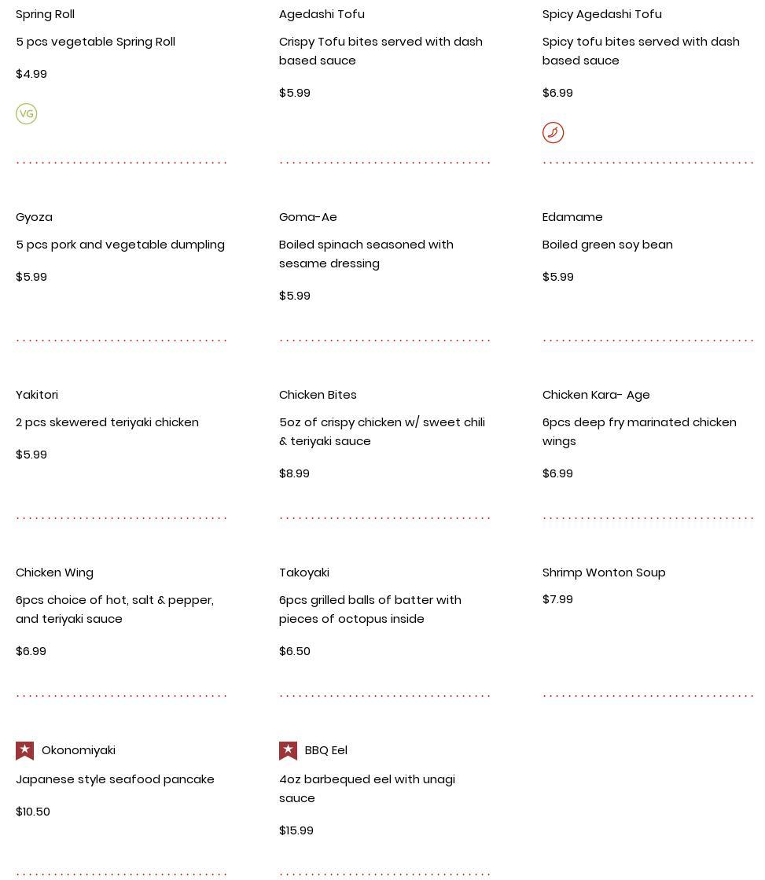Click the star icon beside Okonomiyaki
The width and height of the screenshot is (765, 880).
pos(25,750)
